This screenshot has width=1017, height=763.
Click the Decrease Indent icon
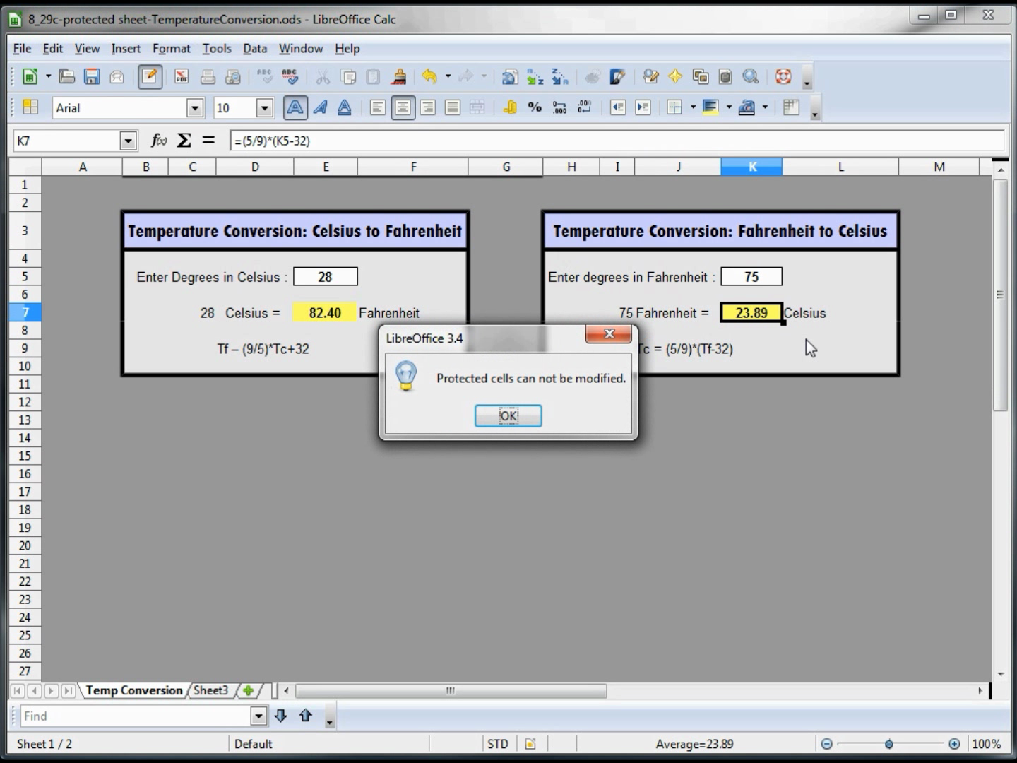tap(618, 107)
